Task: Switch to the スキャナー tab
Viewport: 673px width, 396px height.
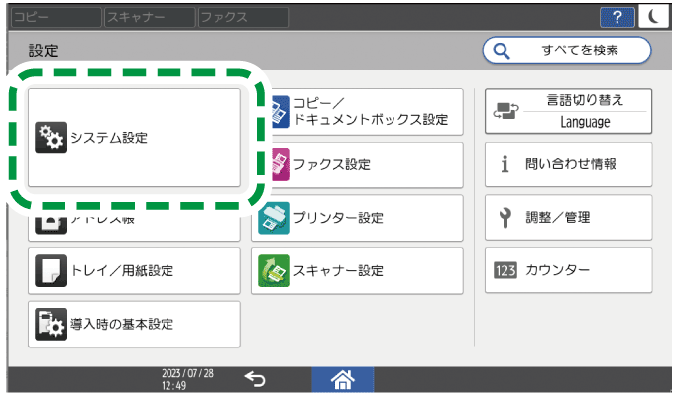Action: [x=150, y=17]
